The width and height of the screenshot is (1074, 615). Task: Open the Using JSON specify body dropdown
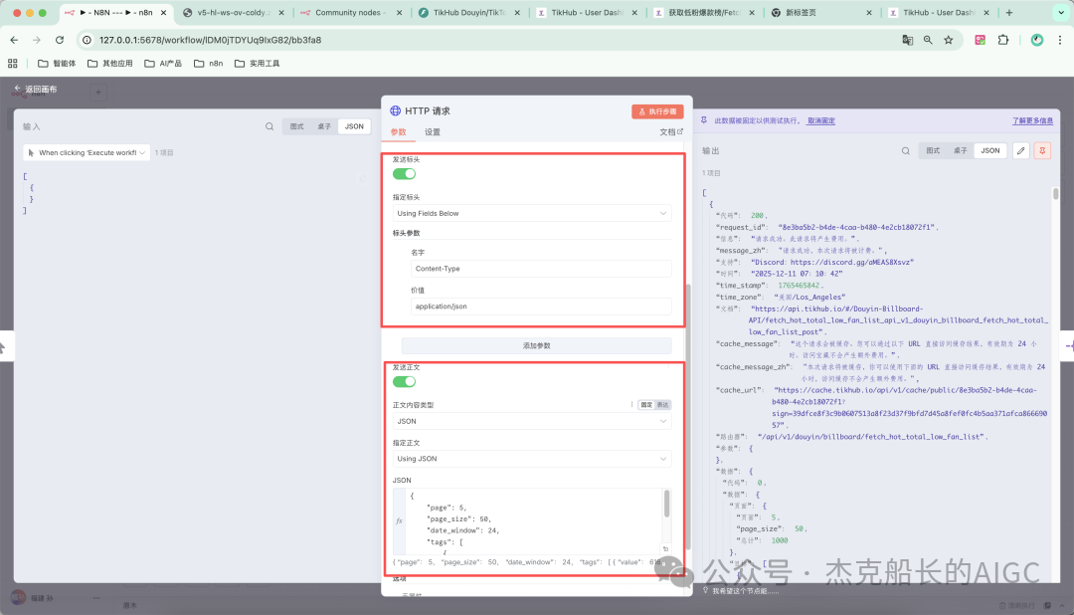coord(531,459)
